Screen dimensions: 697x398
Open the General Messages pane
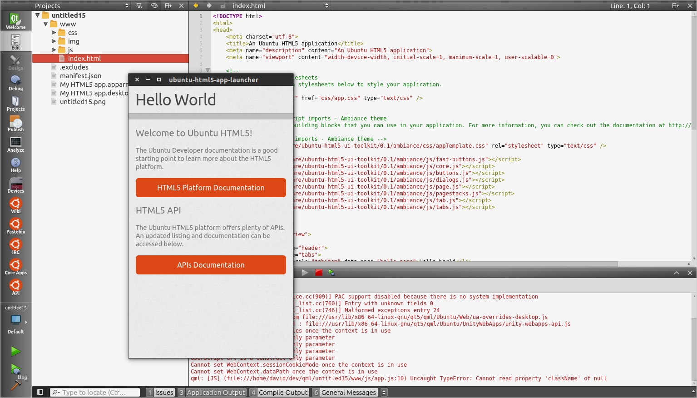(x=345, y=392)
